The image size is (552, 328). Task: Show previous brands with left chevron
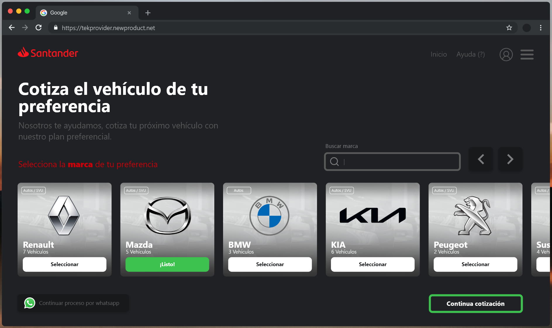pos(481,159)
